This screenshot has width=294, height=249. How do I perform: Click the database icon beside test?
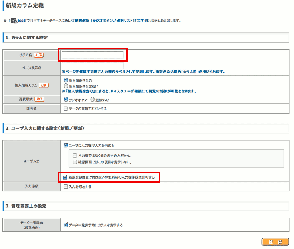(x=14, y=21)
